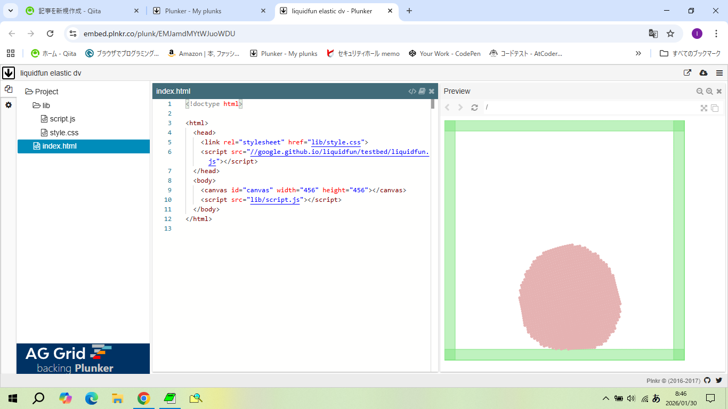
Task: Open the notification center icon
Action: pyautogui.click(x=710, y=398)
